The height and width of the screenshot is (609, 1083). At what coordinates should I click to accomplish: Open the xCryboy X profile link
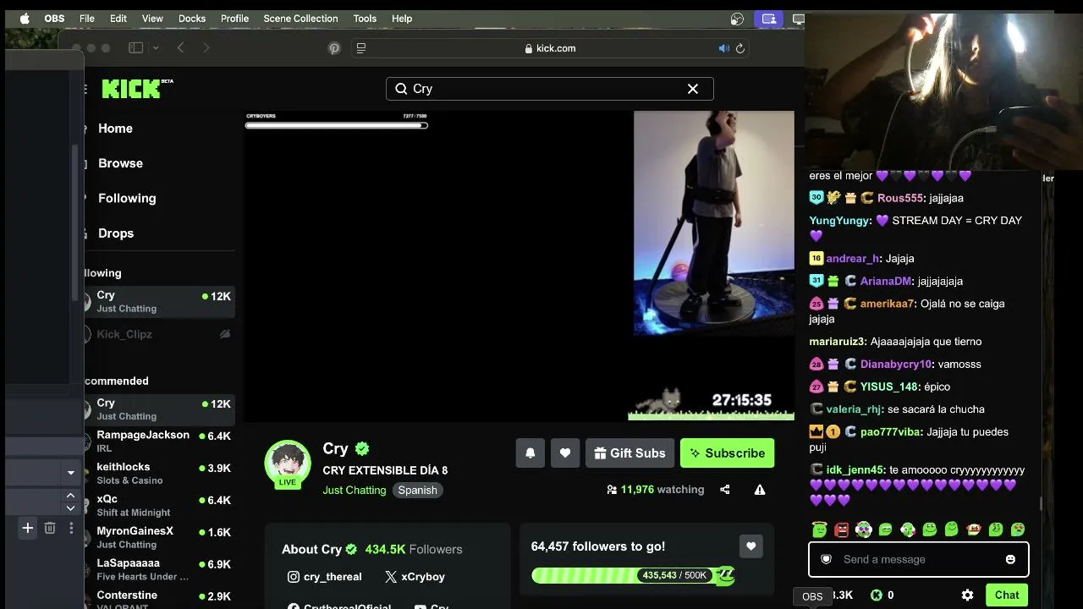pos(415,577)
